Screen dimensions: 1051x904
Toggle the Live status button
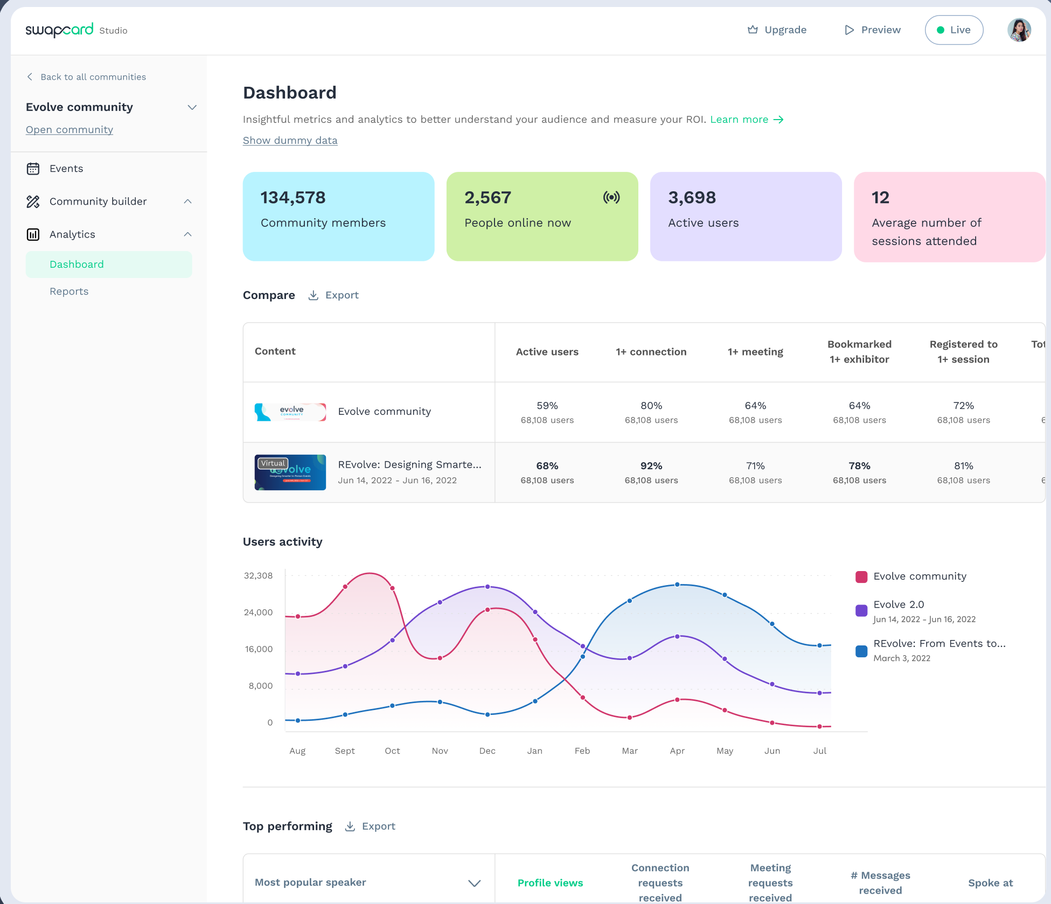click(953, 30)
